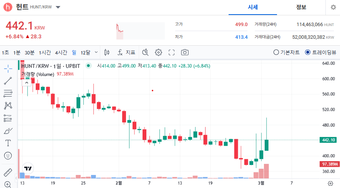
Task: Open the 지표 indicators menu
Action: tap(126, 53)
